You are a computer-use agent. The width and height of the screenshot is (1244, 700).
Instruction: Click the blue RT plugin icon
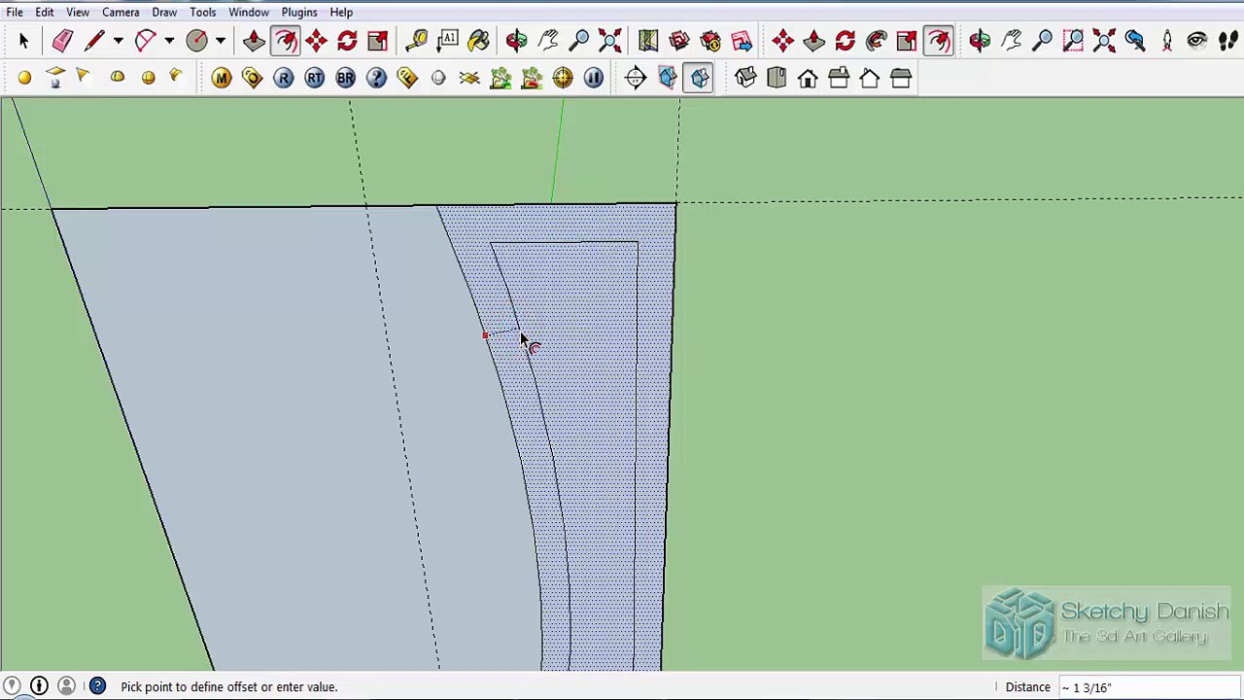coord(315,78)
